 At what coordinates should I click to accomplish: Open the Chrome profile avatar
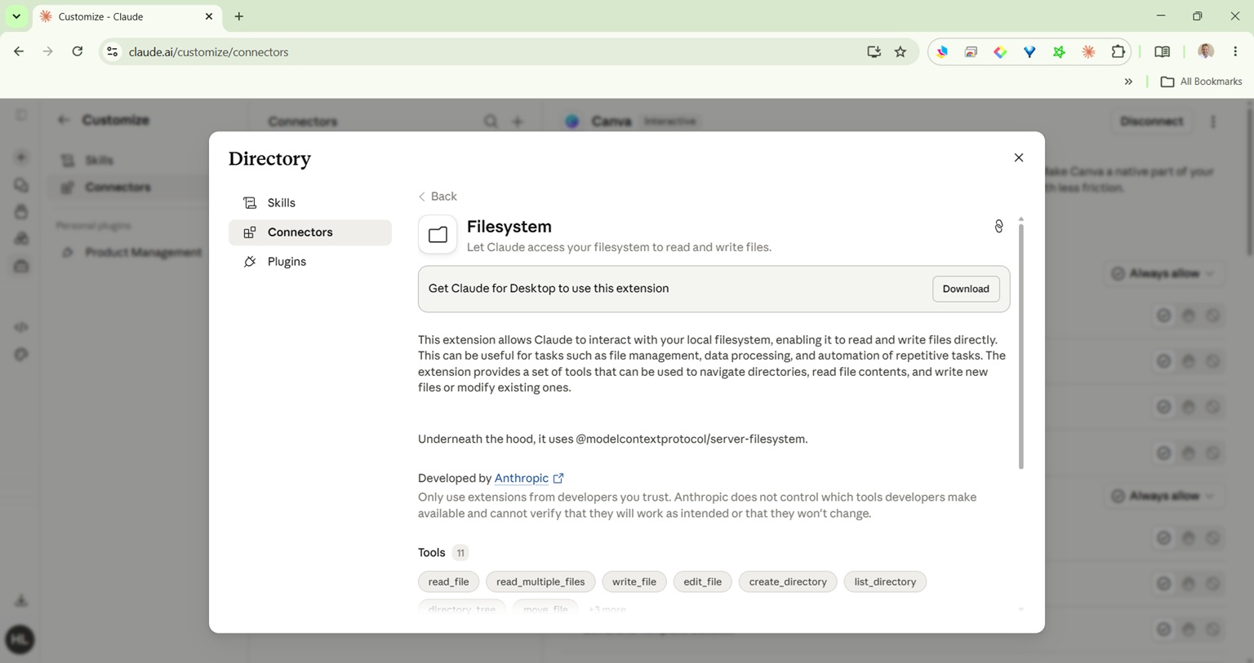point(1206,51)
